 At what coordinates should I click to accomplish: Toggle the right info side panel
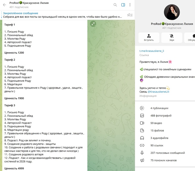coord(123,5)
